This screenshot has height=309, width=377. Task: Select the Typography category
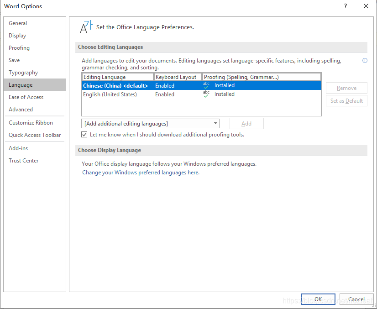tap(35, 73)
